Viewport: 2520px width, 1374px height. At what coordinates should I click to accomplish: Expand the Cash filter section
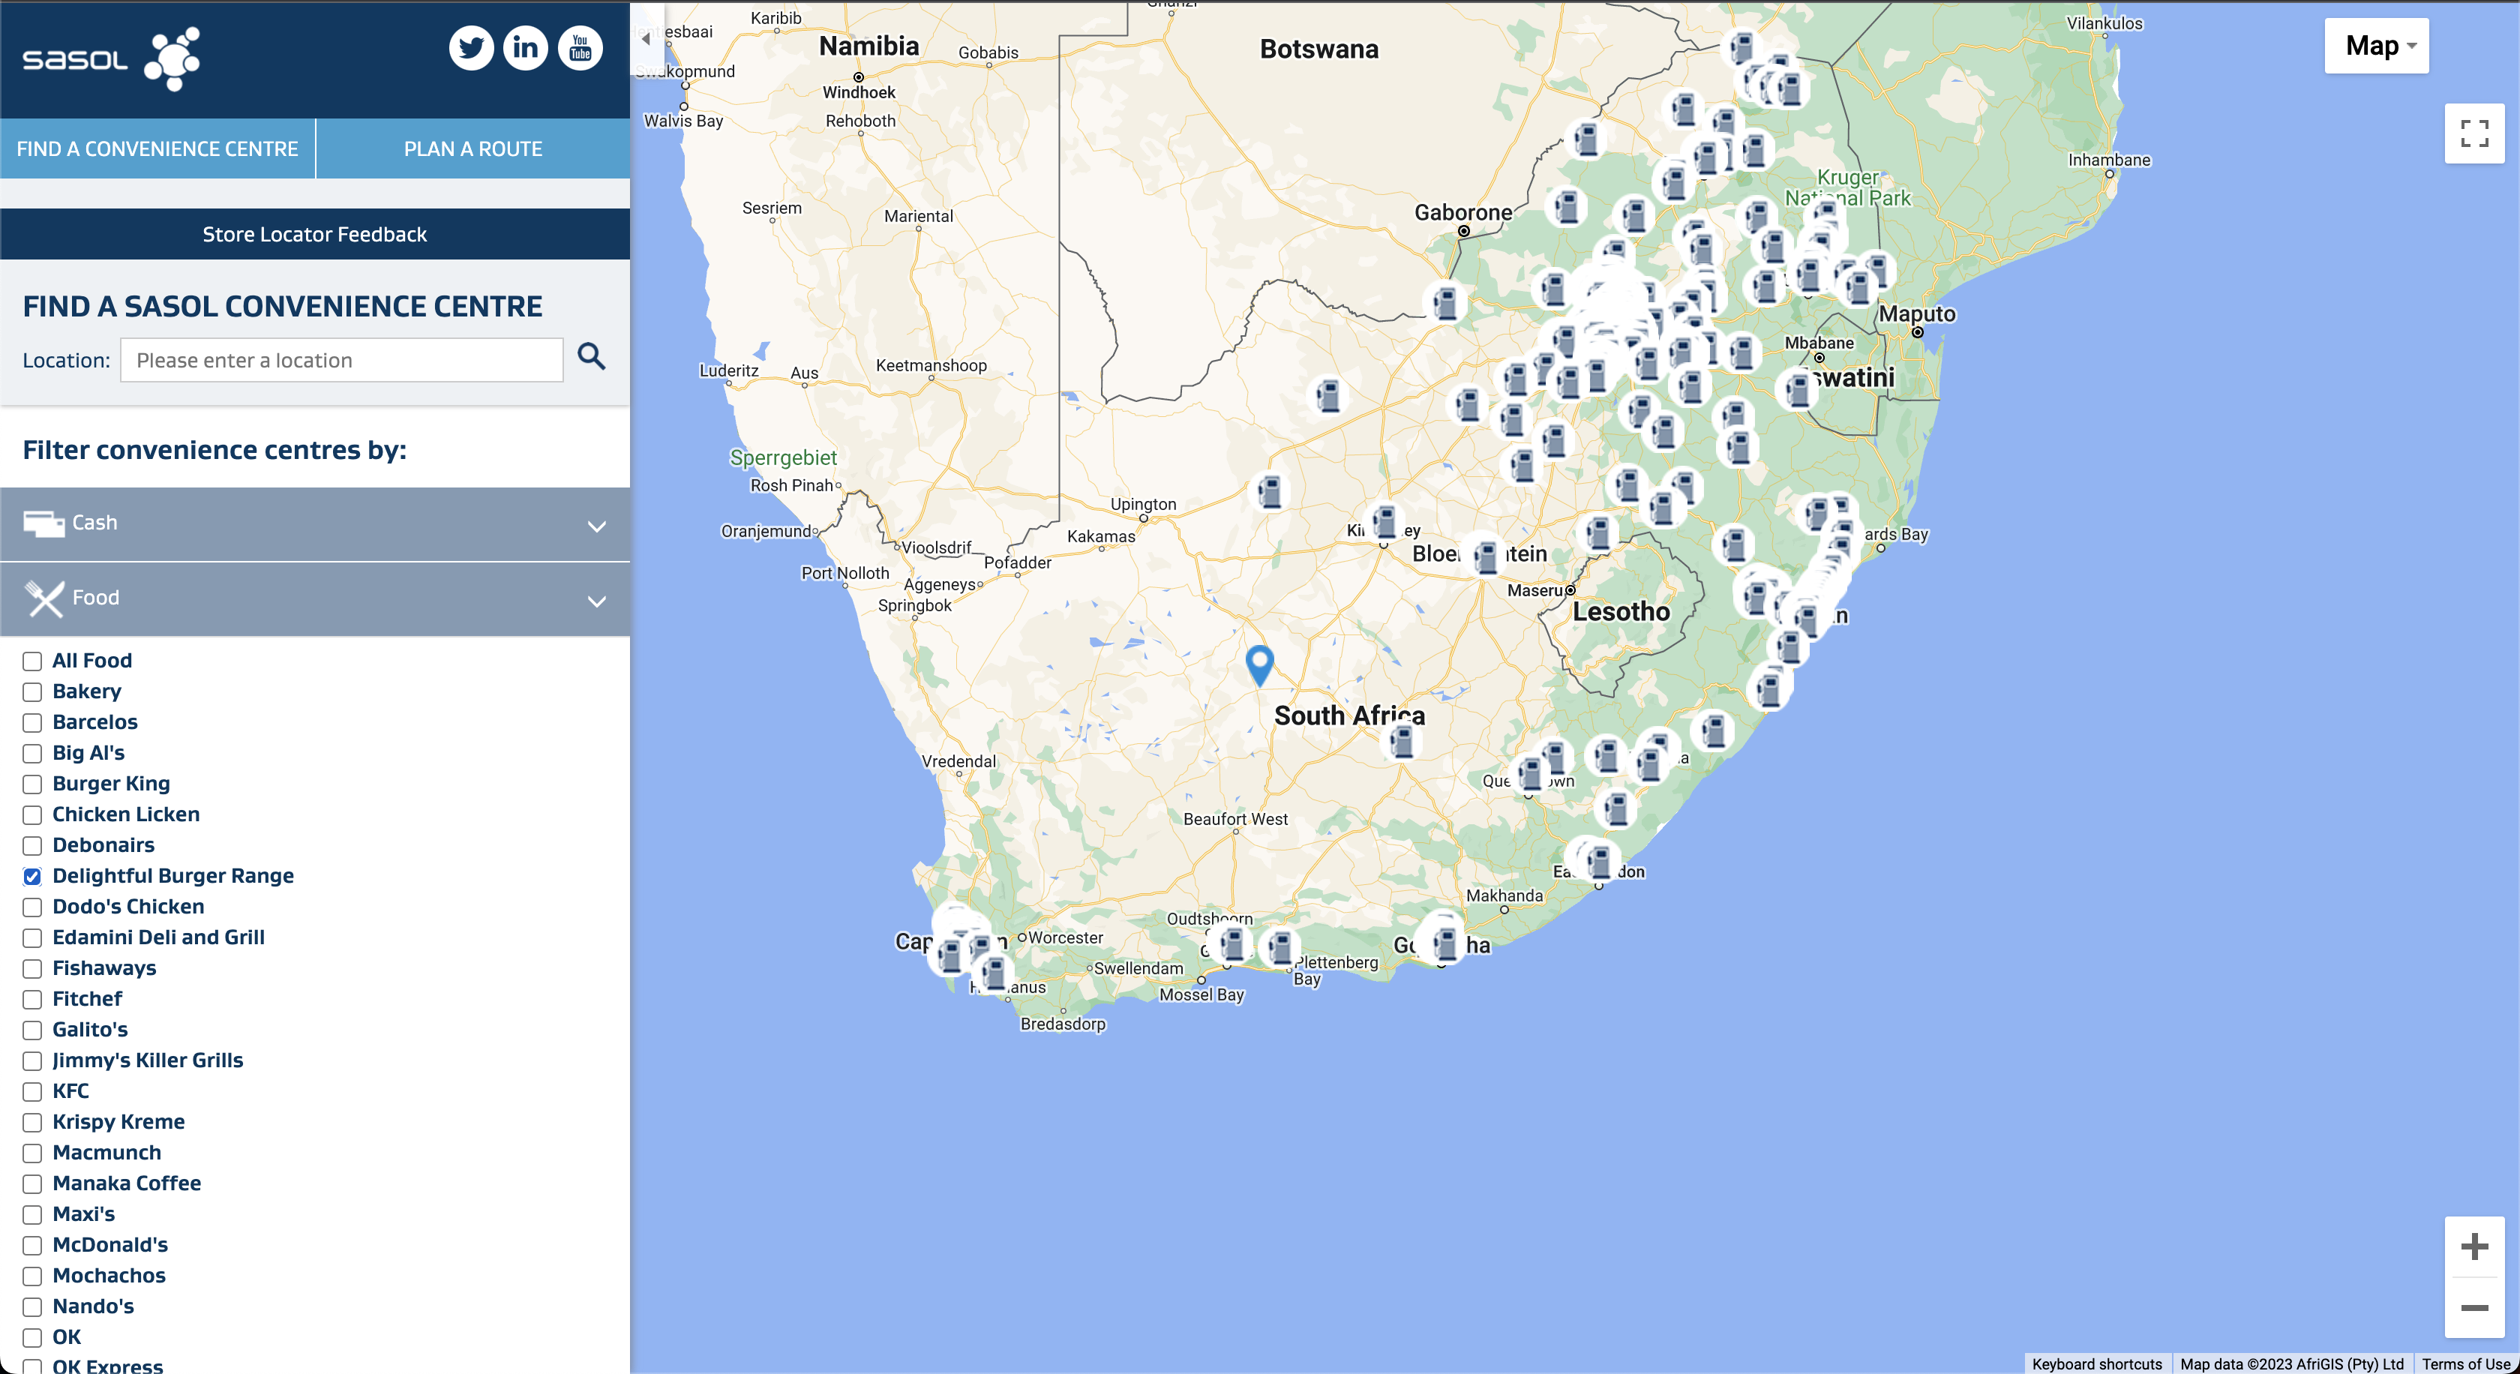(x=314, y=524)
